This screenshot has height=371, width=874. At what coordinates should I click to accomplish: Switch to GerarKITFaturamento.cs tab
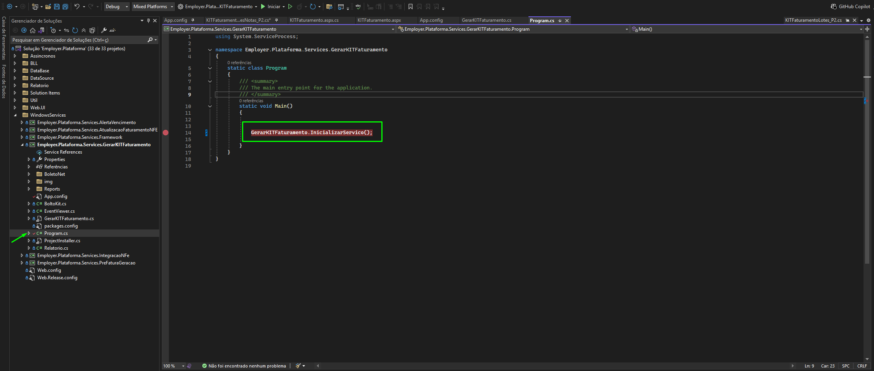tap(486, 20)
